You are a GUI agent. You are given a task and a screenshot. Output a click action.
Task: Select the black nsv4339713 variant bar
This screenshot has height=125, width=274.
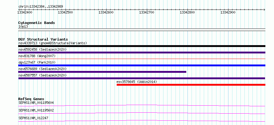coord(142,46)
